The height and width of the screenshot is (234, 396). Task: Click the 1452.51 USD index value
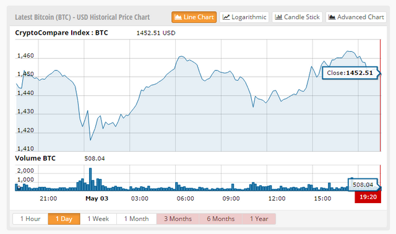pyautogui.click(x=156, y=33)
